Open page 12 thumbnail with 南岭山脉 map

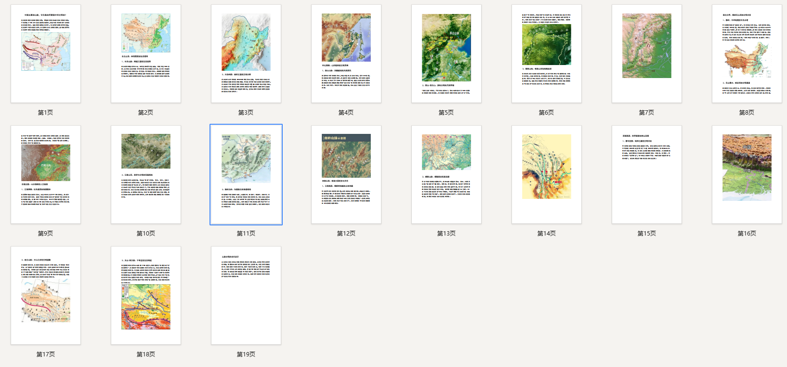pos(346,174)
